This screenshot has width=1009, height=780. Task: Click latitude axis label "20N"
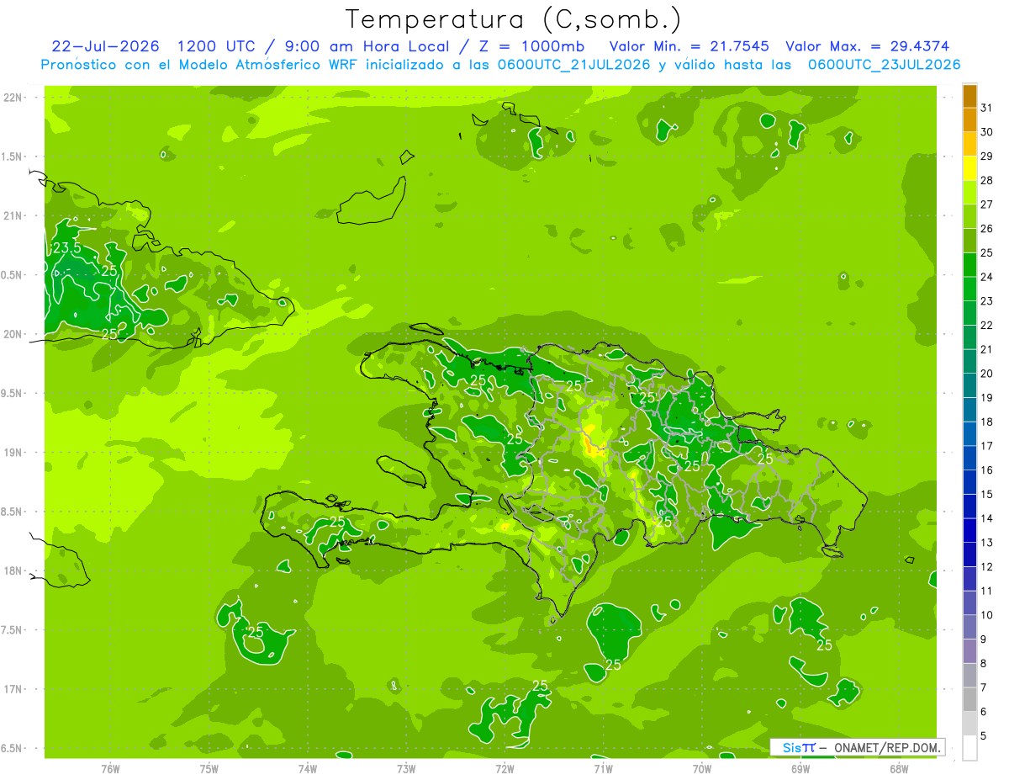point(13,334)
